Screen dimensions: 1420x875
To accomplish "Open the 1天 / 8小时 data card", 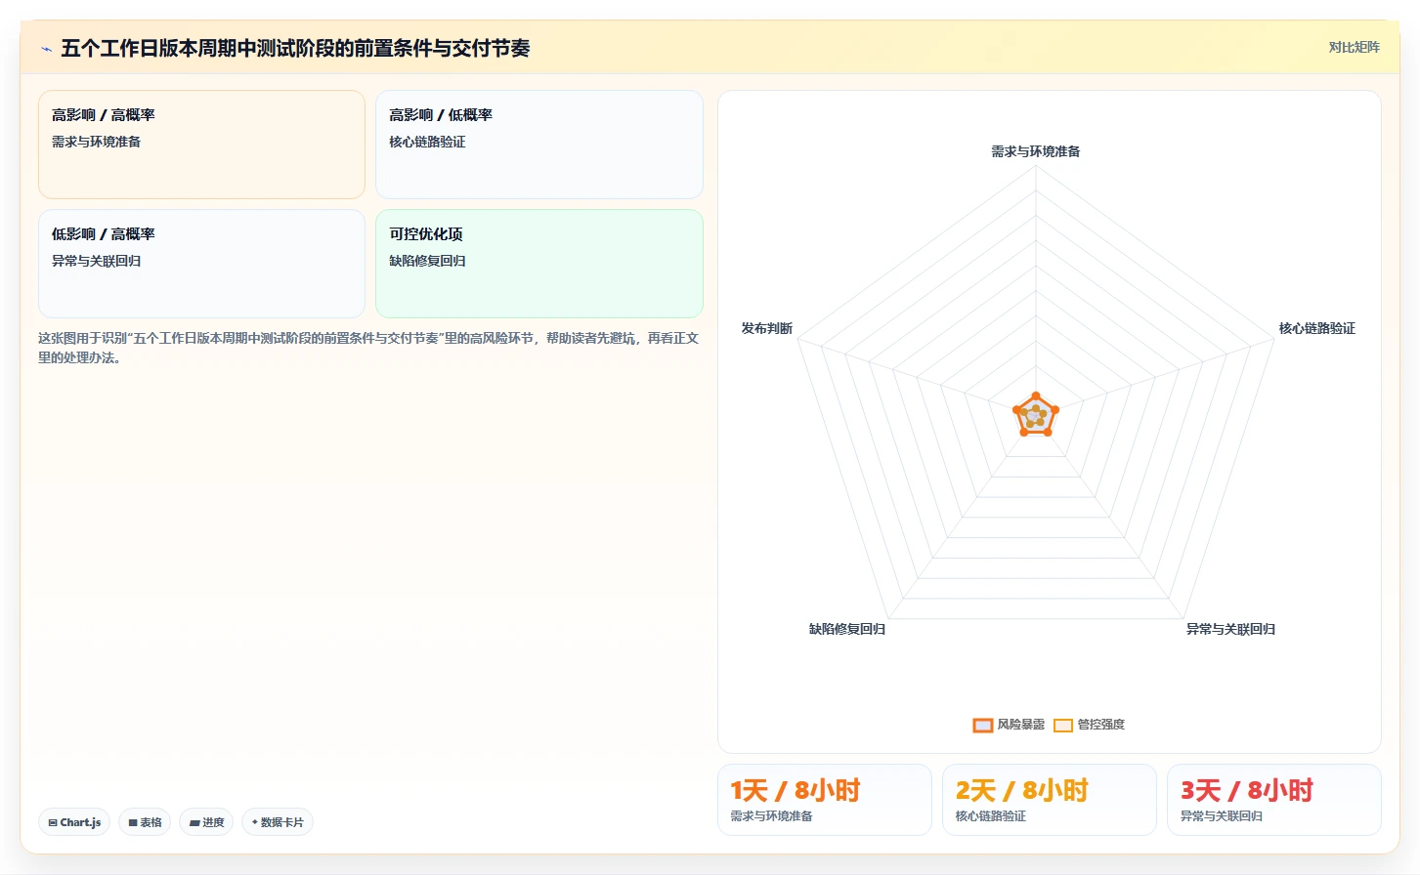I will click(x=825, y=800).
